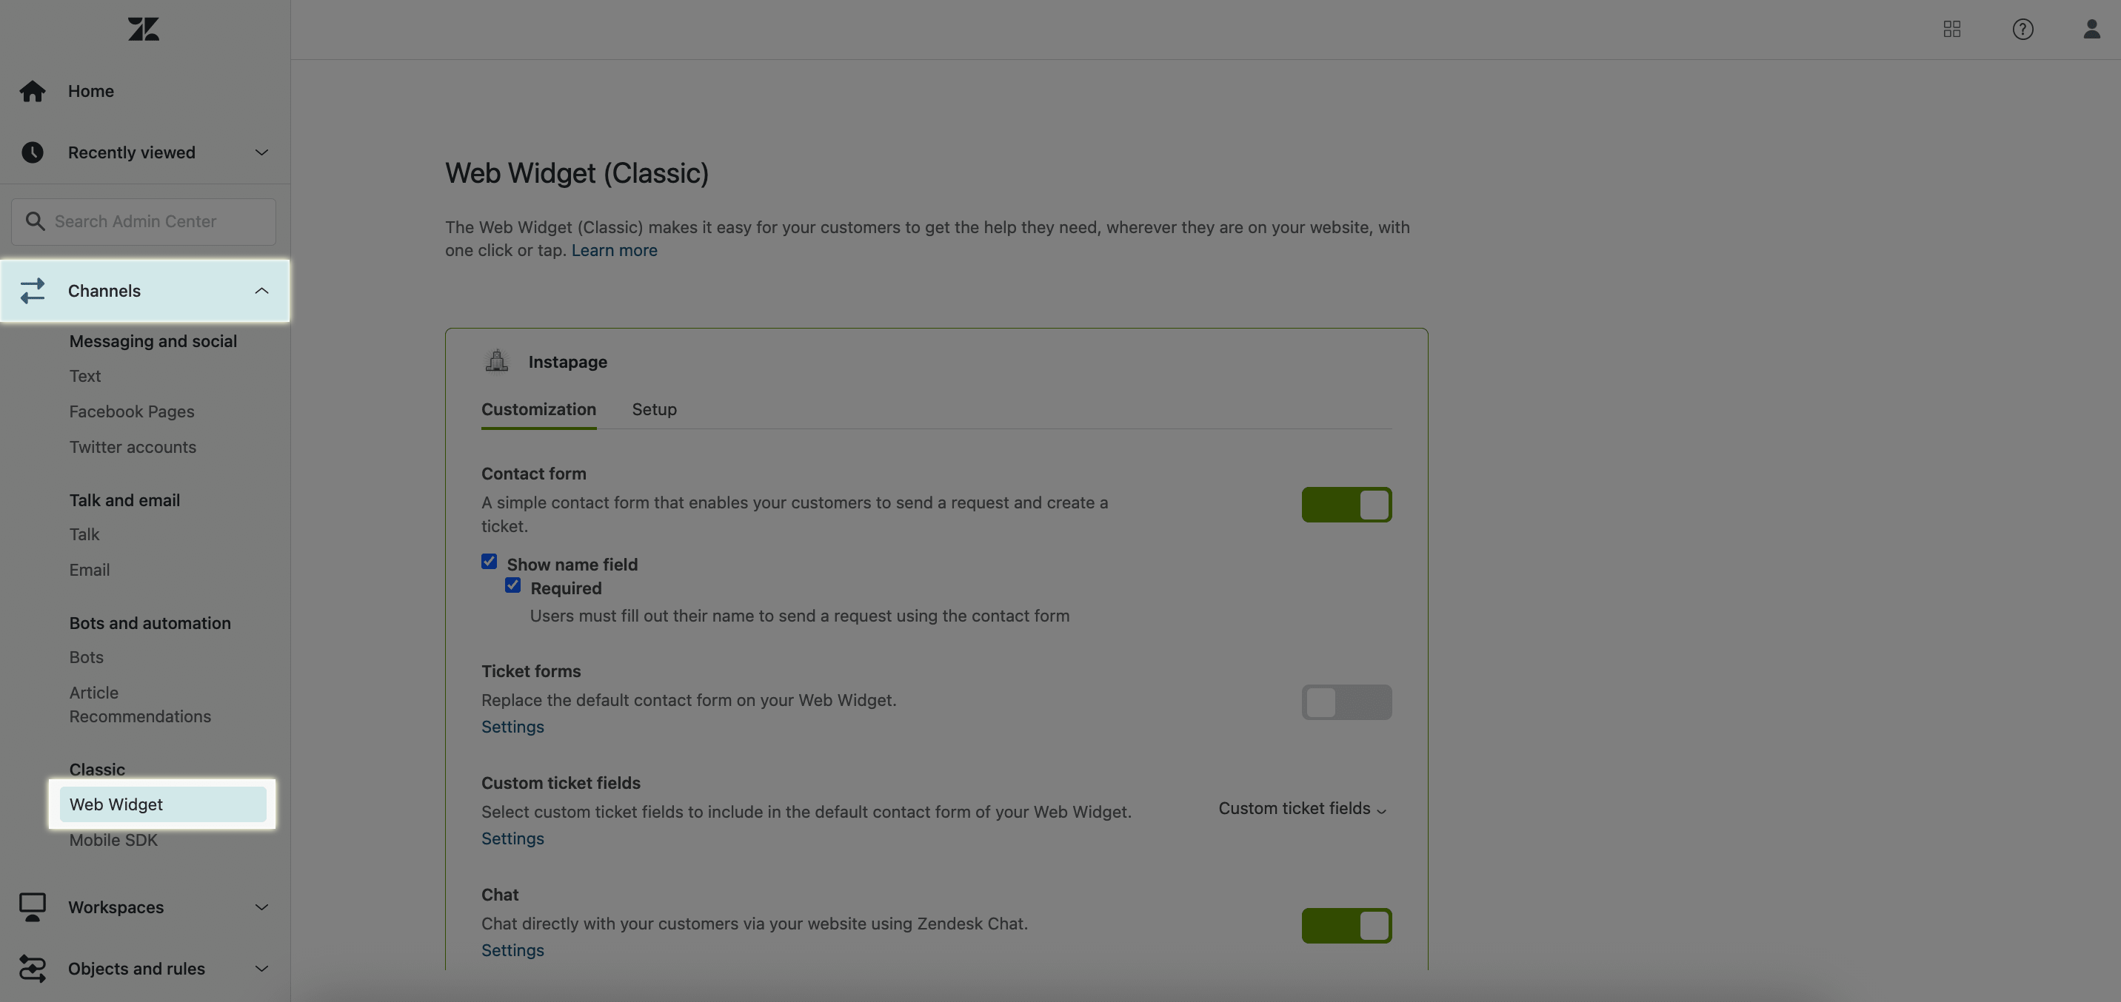2121x1002 pixels.
Task: Click the Instapage brand name
Action: (567, 361)
